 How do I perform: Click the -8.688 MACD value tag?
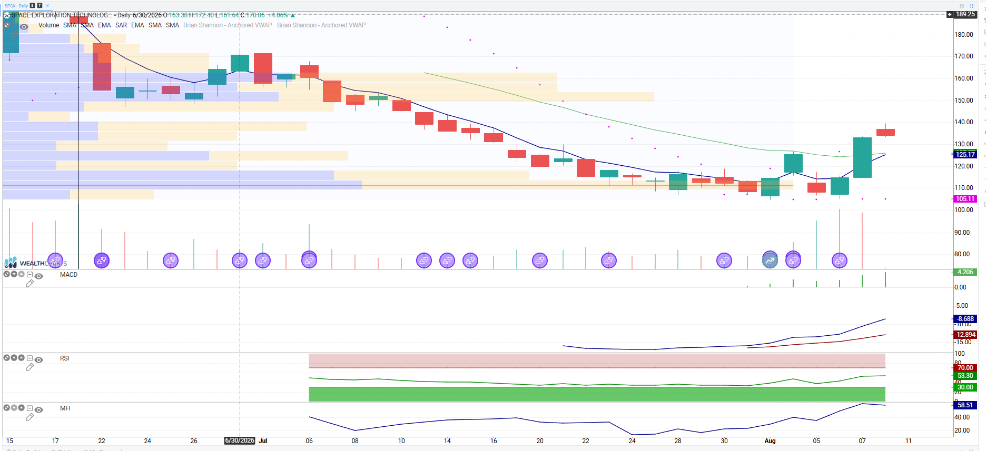(965, 319)
